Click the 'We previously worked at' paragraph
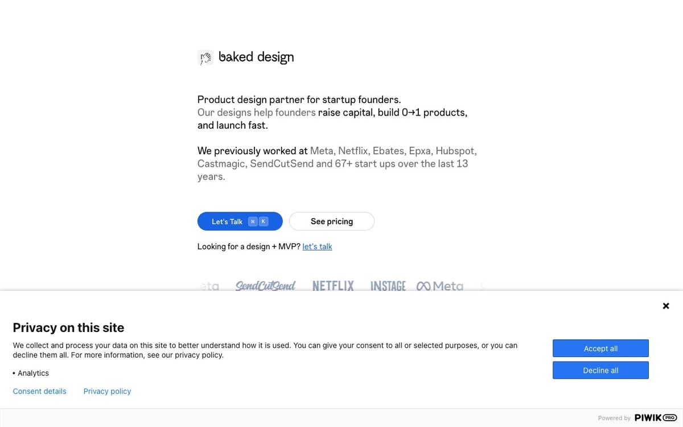 (337, 163)
